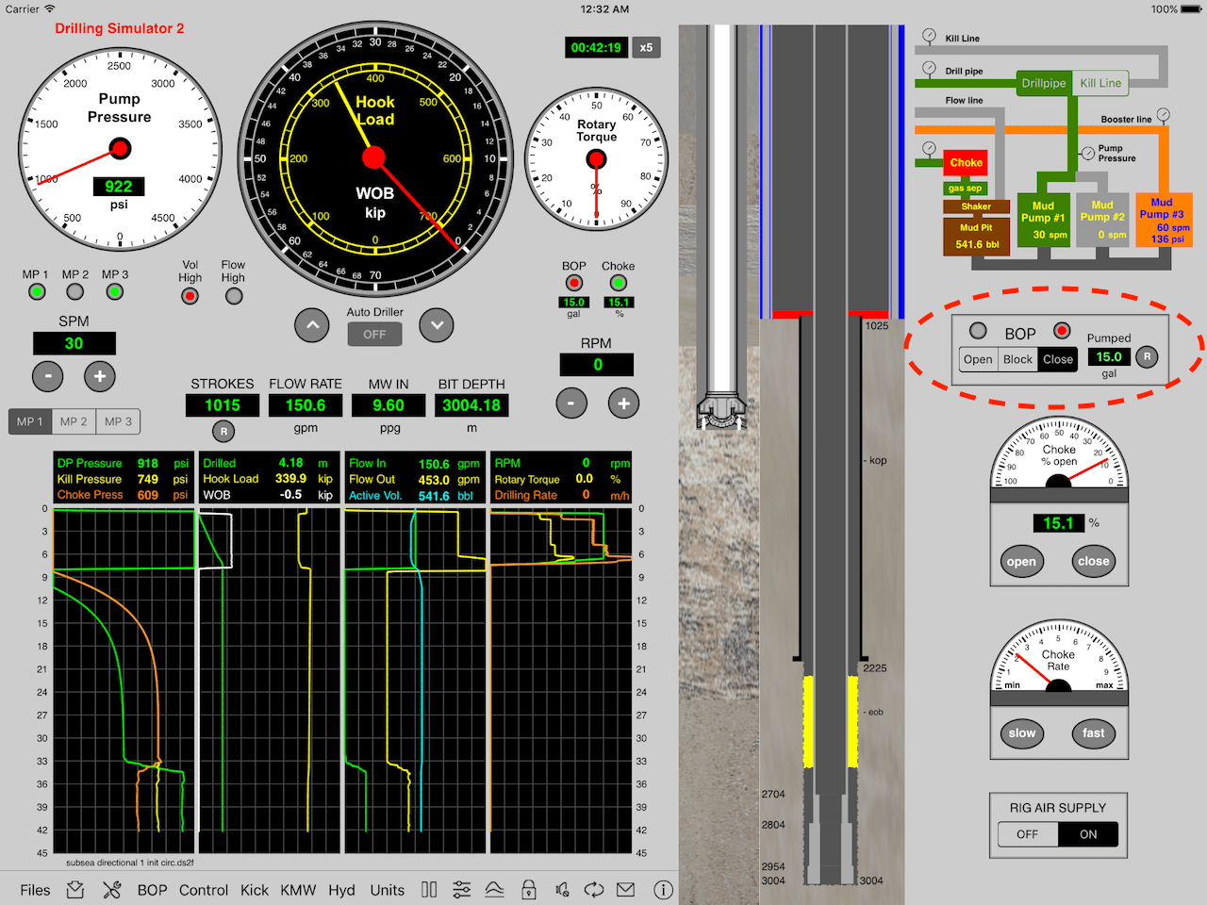Toggle the Vol High alarm light

click(190, 296)
